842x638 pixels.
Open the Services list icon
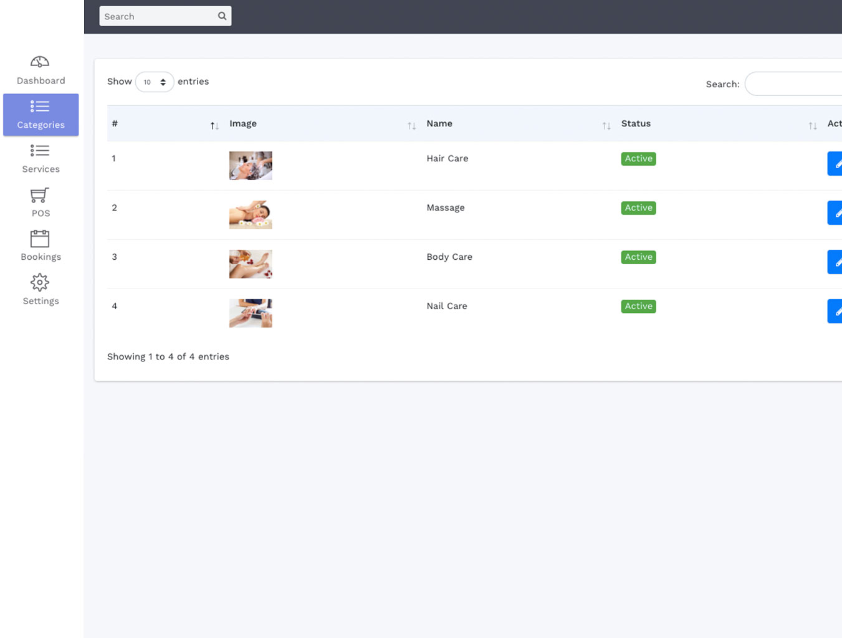coord(40,151)
